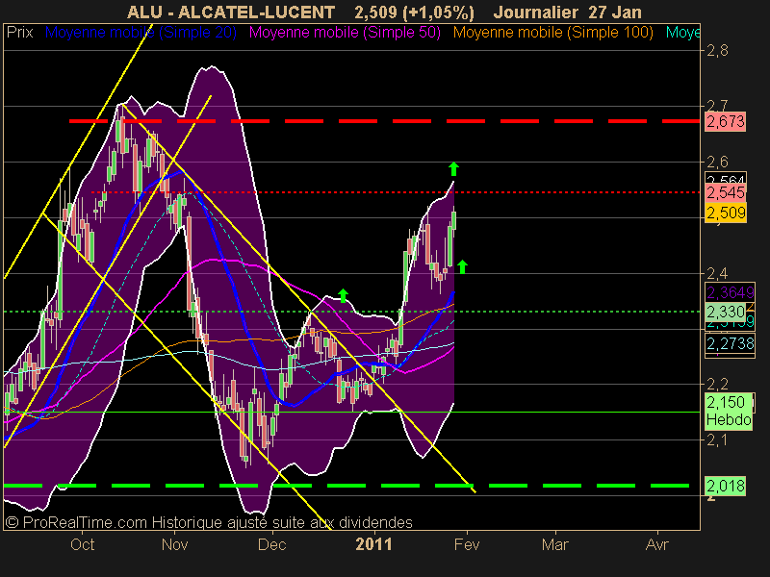Click the 'Journalier 27 Jan' timeframe text
Image resolution: width=770 pixels, height=577 pixels.
pyautogui.click(x=567, y=12)
